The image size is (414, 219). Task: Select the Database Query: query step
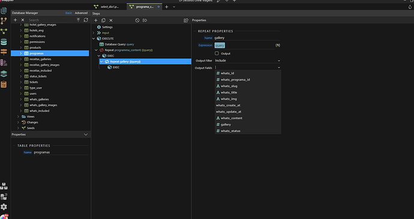tap(117, 44)
